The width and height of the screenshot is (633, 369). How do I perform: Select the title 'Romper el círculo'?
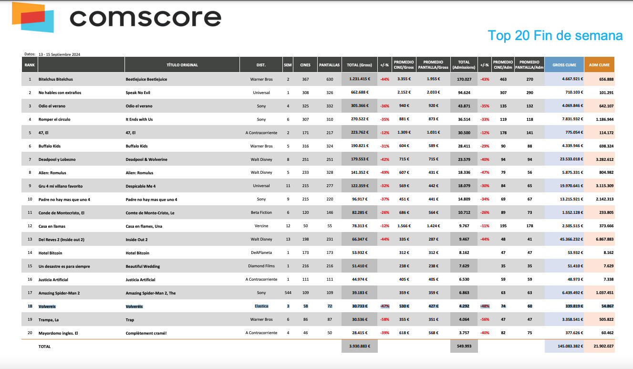pos(55,119)
